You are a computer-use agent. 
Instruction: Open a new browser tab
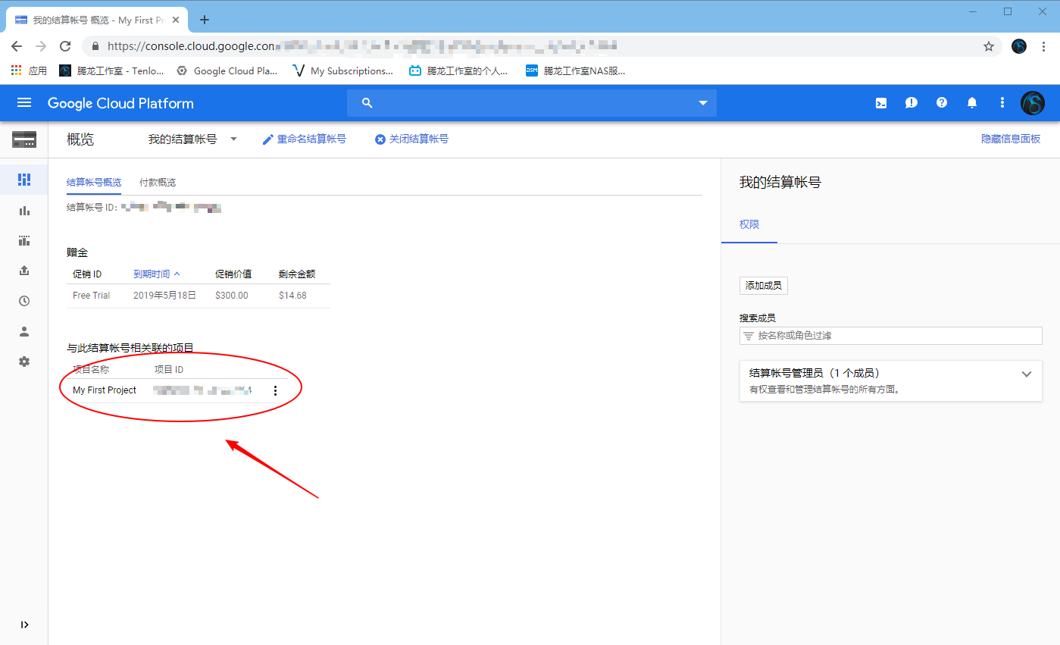(204, 20)
